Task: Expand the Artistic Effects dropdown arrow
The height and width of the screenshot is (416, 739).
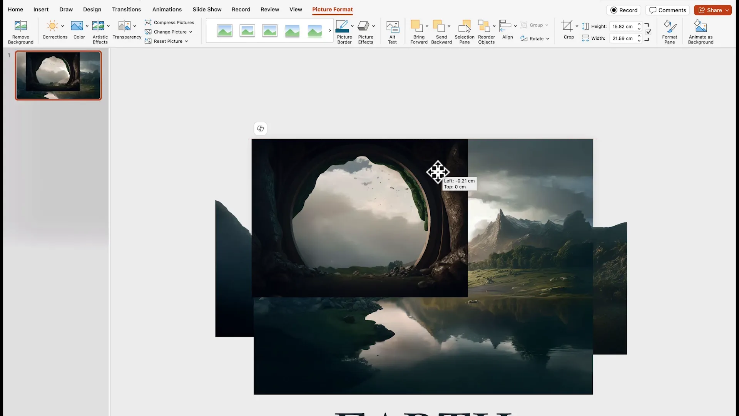Action: click(x=108, y=26)
